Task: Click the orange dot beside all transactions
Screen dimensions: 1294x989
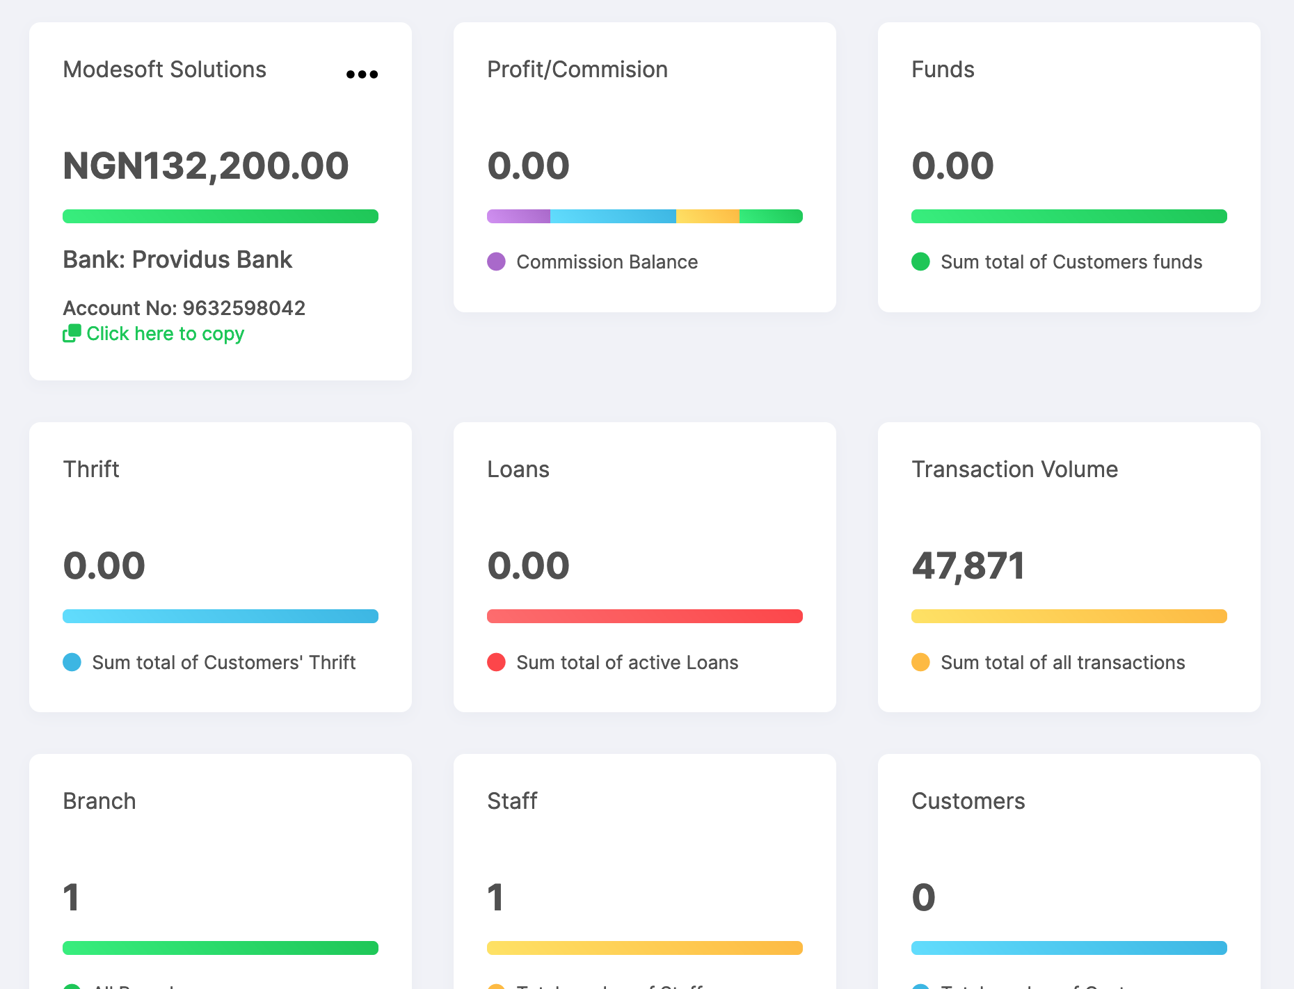Action: point(920,662)
